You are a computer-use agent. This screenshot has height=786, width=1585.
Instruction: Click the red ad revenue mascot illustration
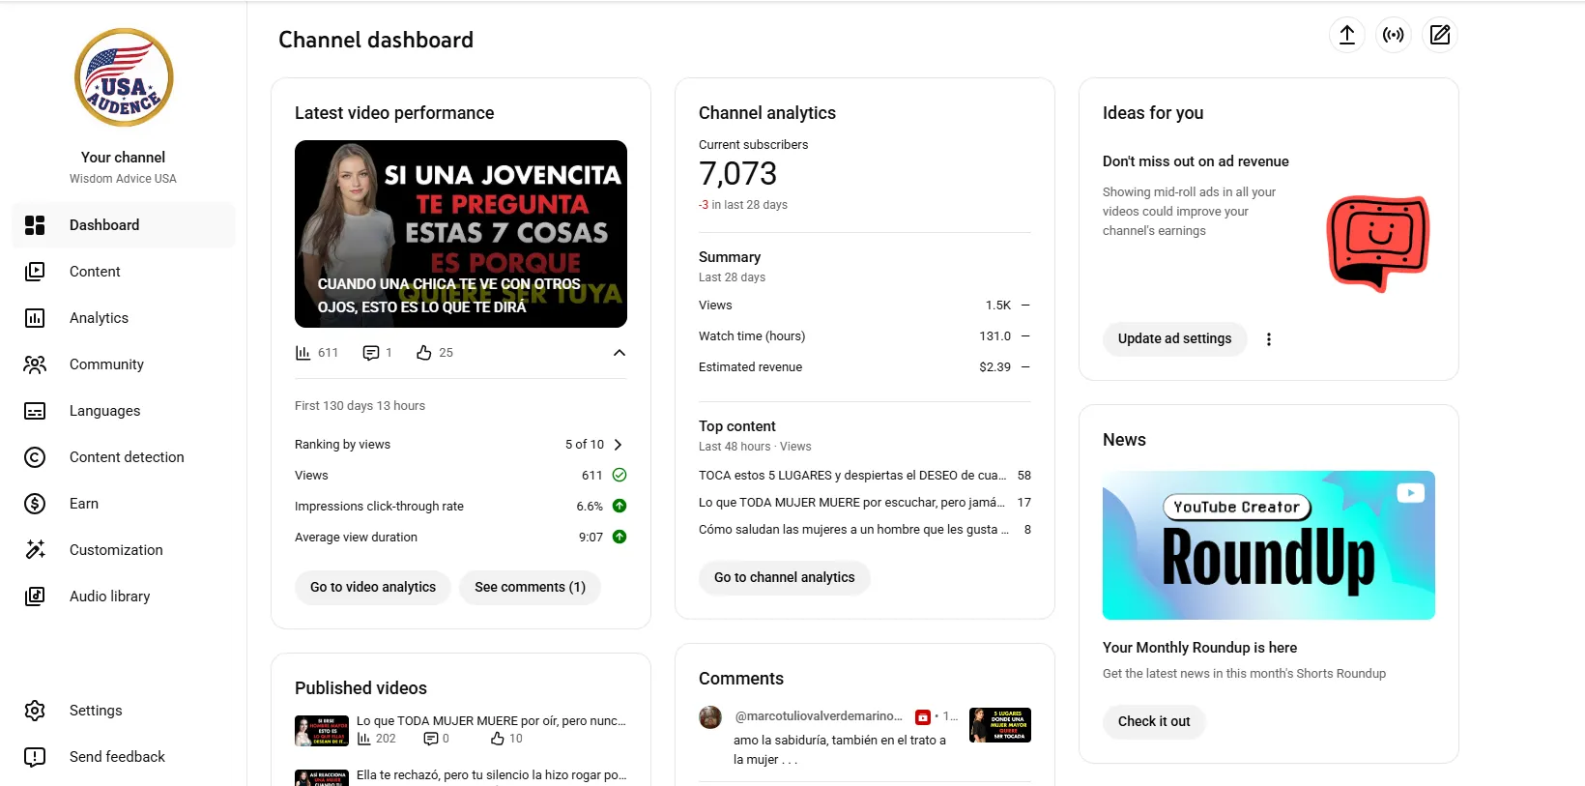pos(1377,244)
